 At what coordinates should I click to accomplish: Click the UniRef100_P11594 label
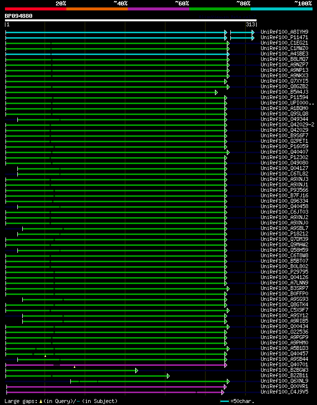coord(284,97)
